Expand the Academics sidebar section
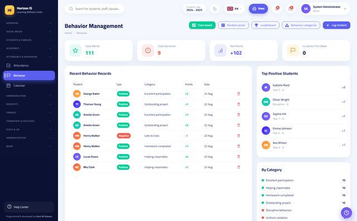This screenshot has width=357, height=221. pos(28,49)
